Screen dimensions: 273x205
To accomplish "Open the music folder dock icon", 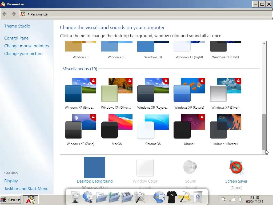I will 114,197.
